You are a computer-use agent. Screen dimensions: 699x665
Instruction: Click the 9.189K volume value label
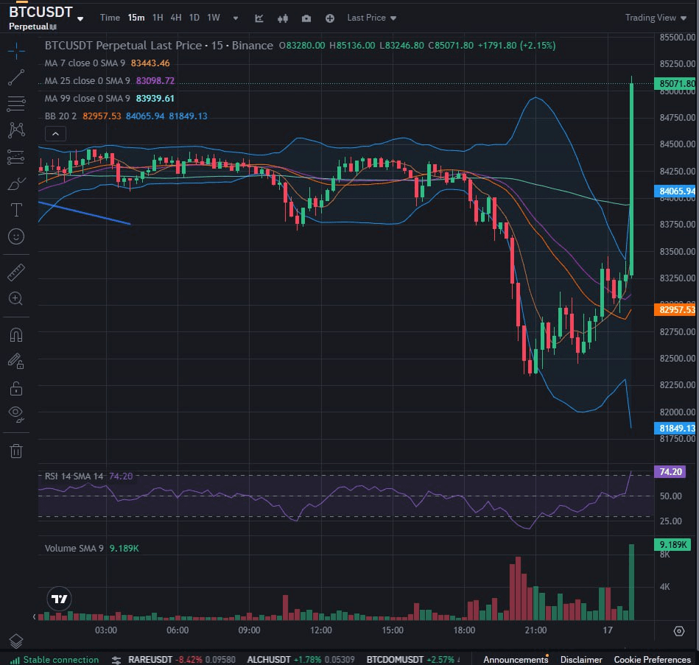[672, 545]
